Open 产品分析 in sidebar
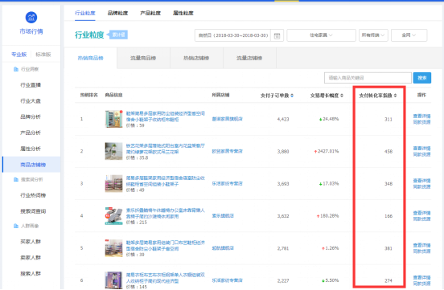 pos(31,133)
